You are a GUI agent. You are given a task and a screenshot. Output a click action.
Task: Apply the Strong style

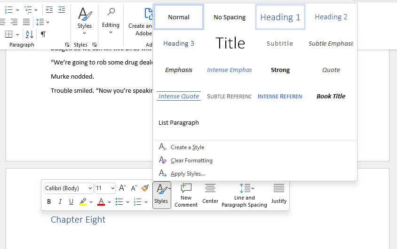tap(280, 70)
